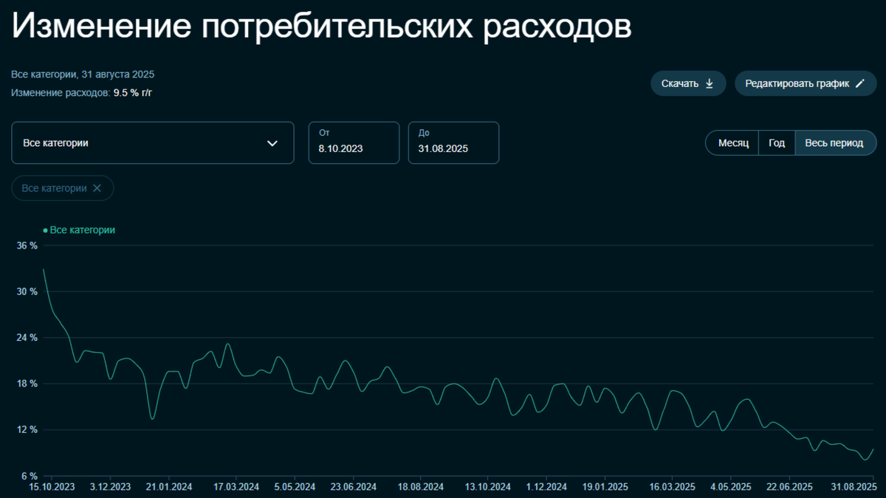
Task: Click the '36 %' axis label
Action: (27, 246)
